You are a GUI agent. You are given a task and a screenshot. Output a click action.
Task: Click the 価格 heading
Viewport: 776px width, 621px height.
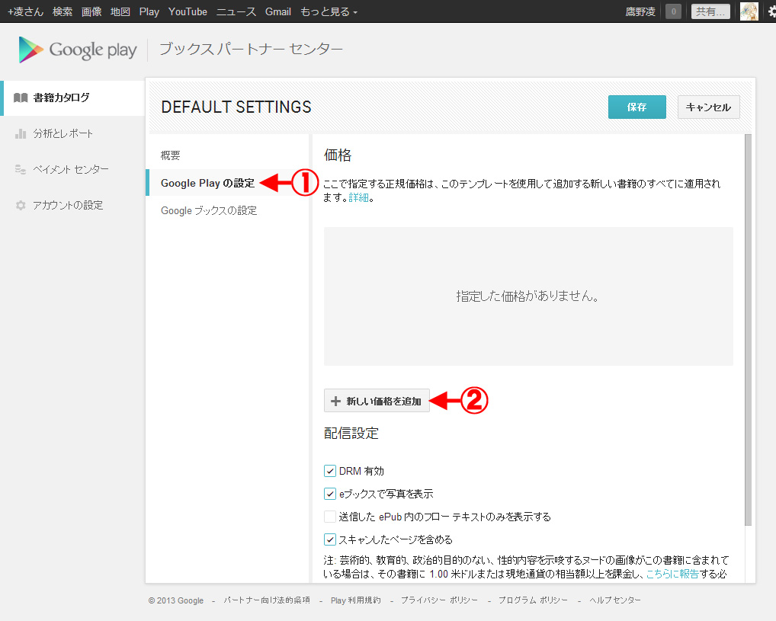pos(338,155)
